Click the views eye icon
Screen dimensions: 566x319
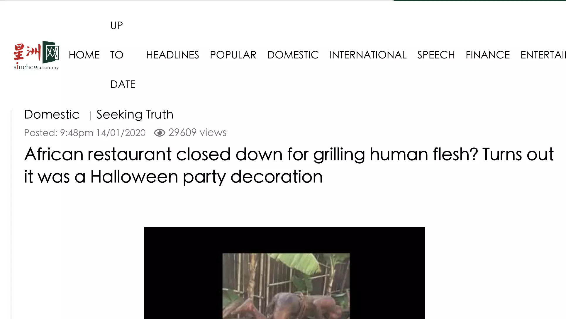[x=160, y=133]
